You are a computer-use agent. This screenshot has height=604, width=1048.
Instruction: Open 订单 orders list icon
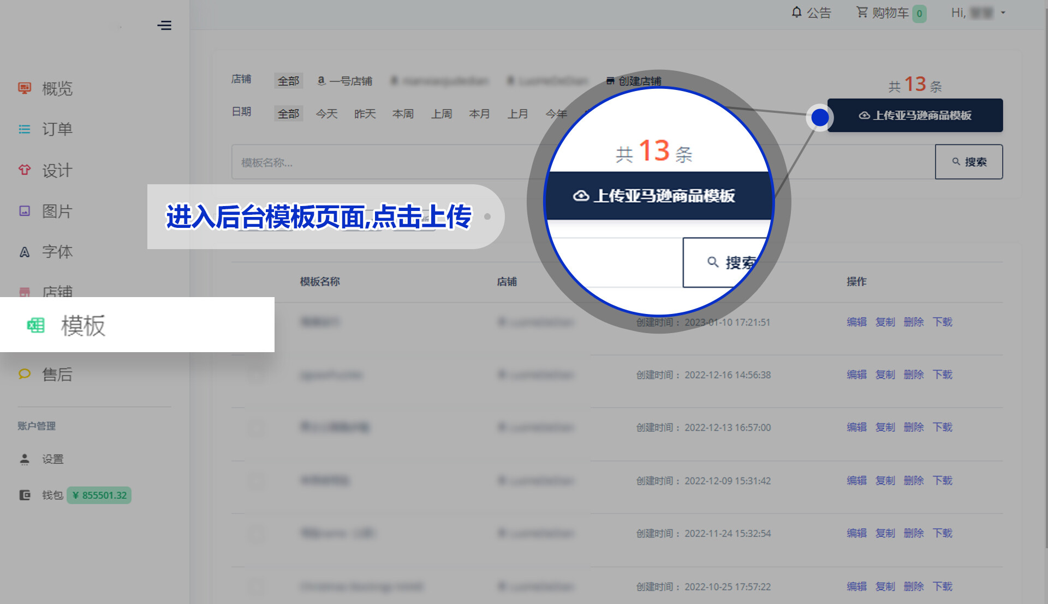coord(25,129)
